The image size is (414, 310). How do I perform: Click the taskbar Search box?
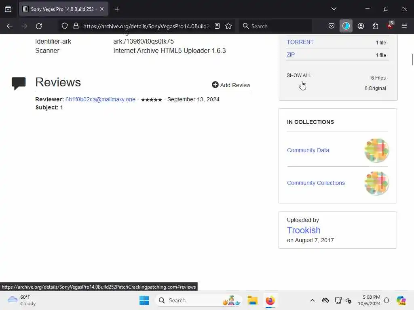click(199, 300)
